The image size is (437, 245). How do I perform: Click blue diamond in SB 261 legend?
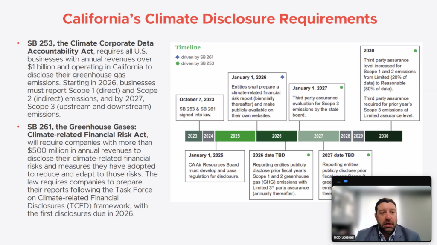click(178, 57)
